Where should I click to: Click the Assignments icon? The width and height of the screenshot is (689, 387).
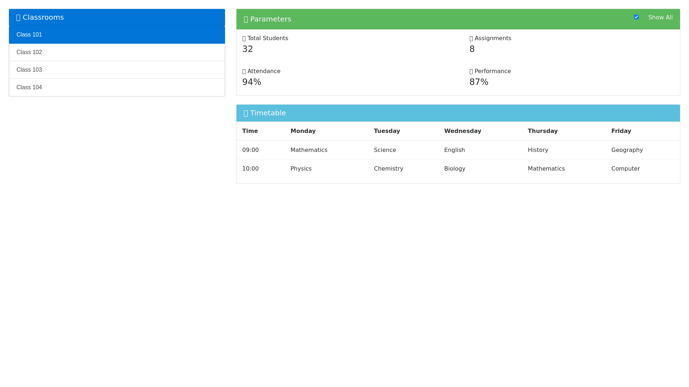(x=471, y=39)
